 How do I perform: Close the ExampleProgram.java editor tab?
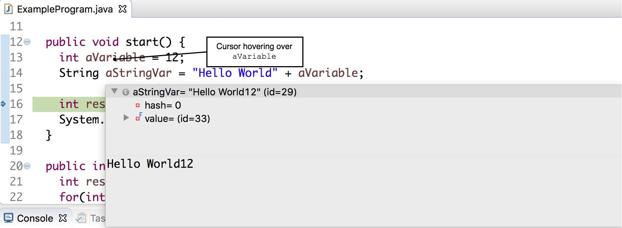tap(123, 9)
